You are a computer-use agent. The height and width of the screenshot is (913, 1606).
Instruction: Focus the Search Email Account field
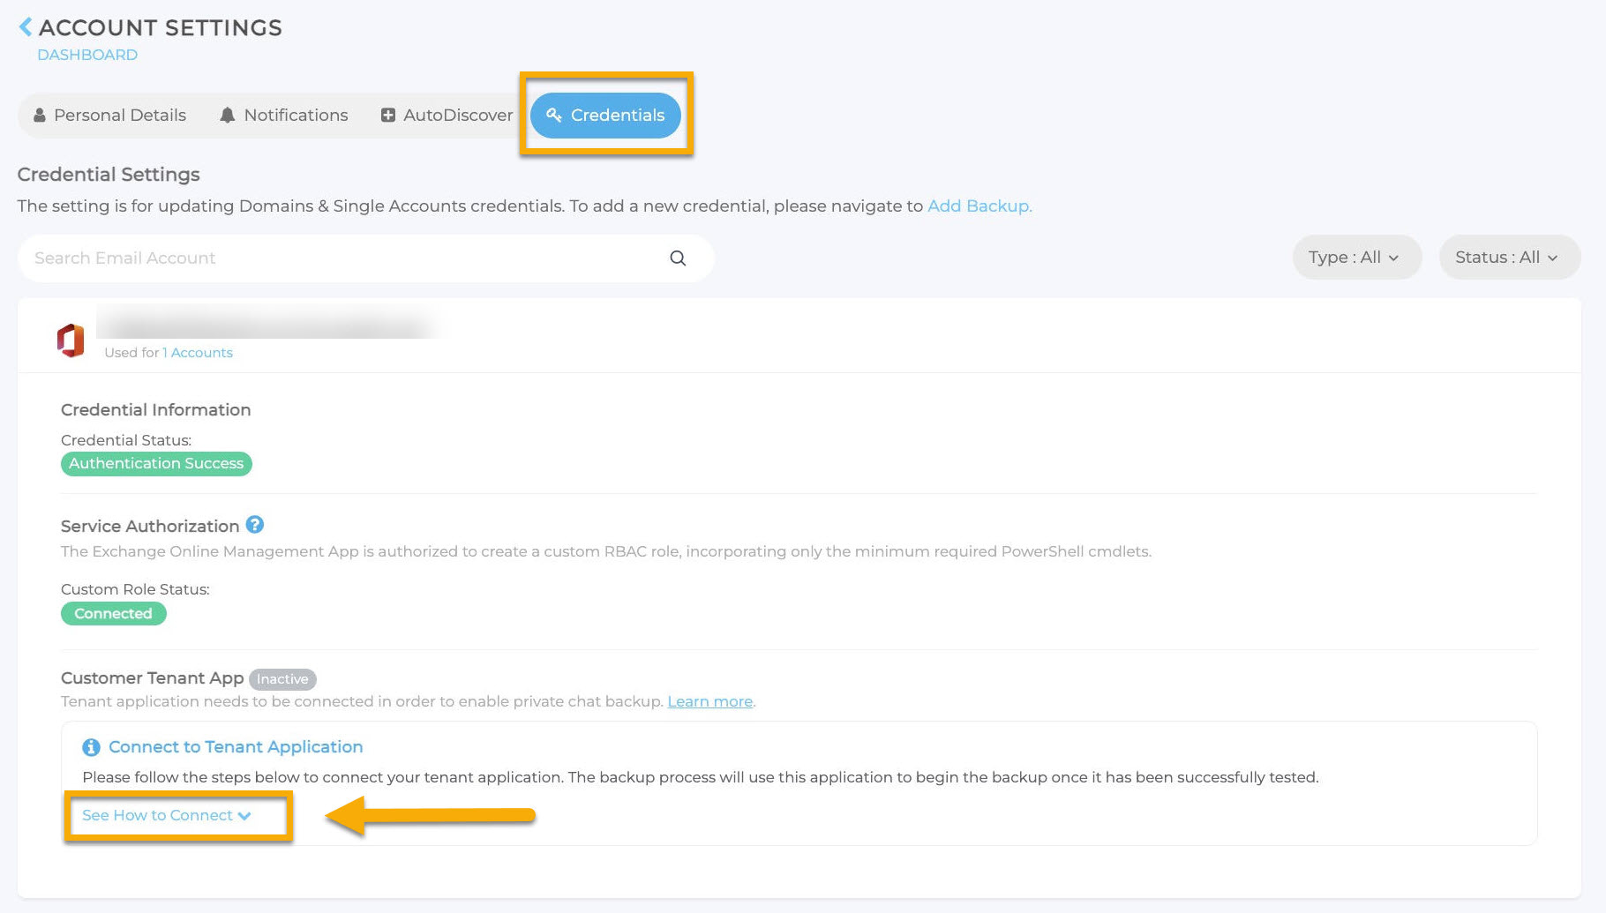tap(344, 258)
